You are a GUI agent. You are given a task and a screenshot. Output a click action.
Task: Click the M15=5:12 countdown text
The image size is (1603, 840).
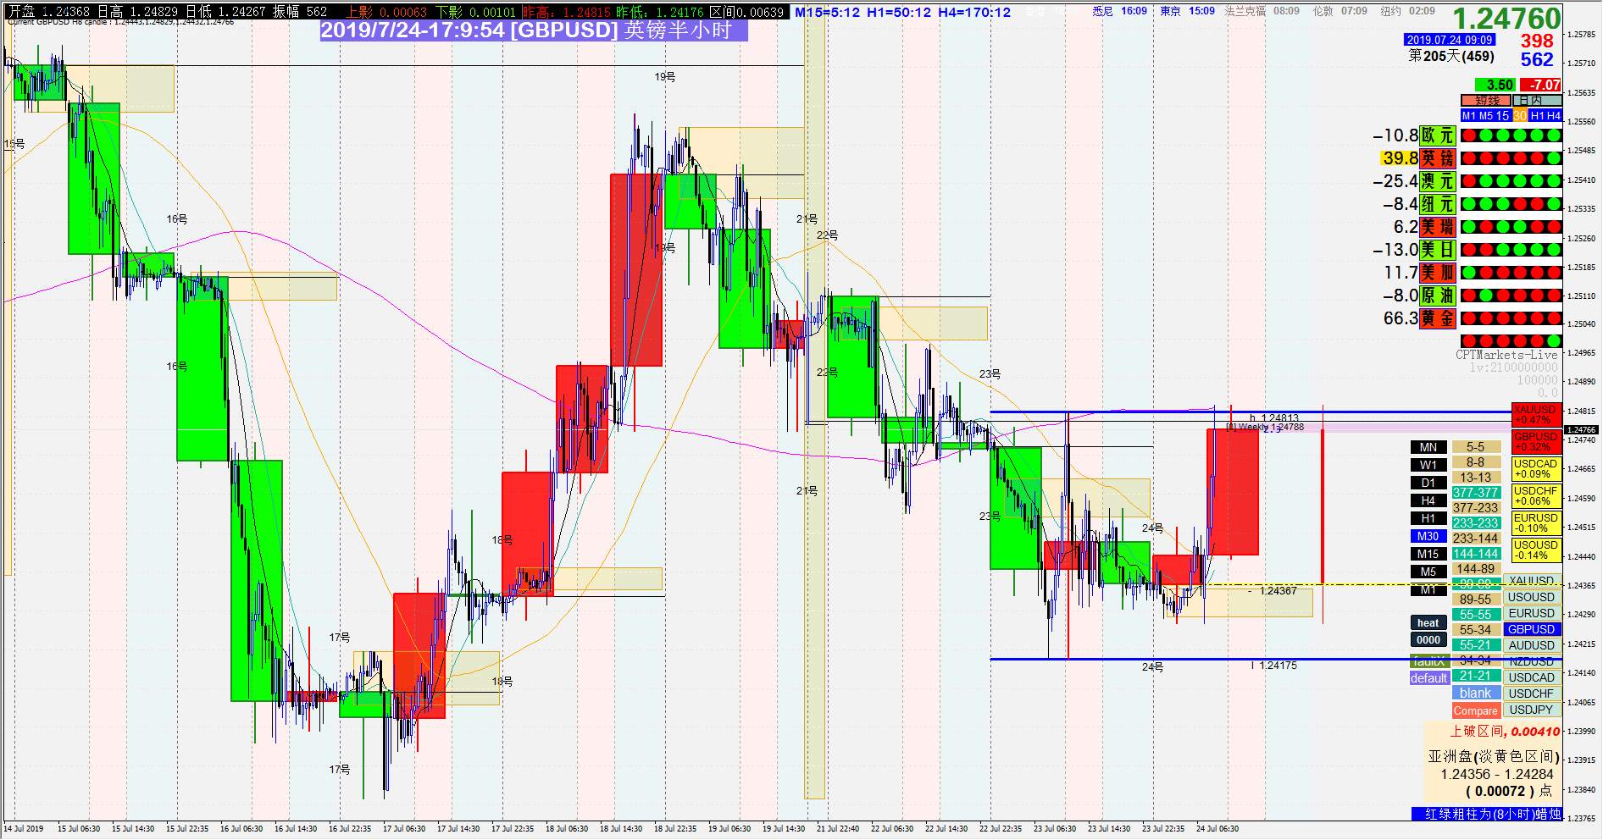828,13
